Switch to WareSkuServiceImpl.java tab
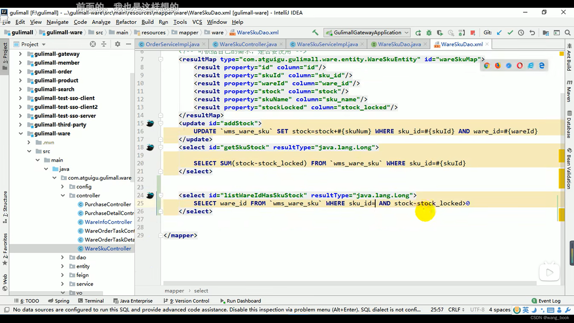Viewport: 574px width, 323px height. tap(327, 44)
